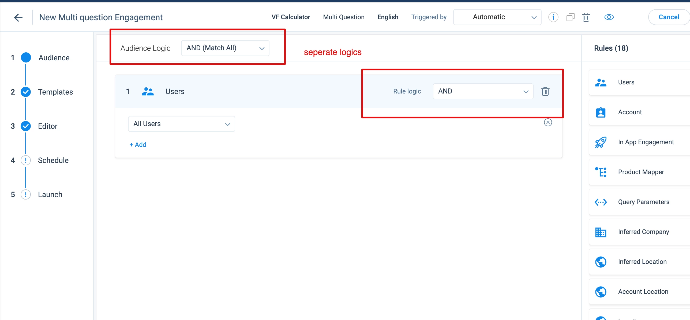The image size is (690, 320).
Task: Click the back arrow icon
Action: (18, 18)
